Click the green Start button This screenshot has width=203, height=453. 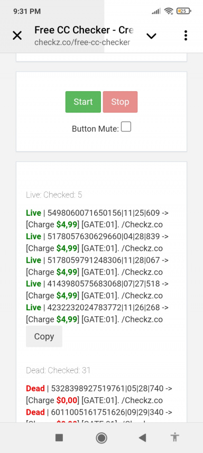(83, 102)
